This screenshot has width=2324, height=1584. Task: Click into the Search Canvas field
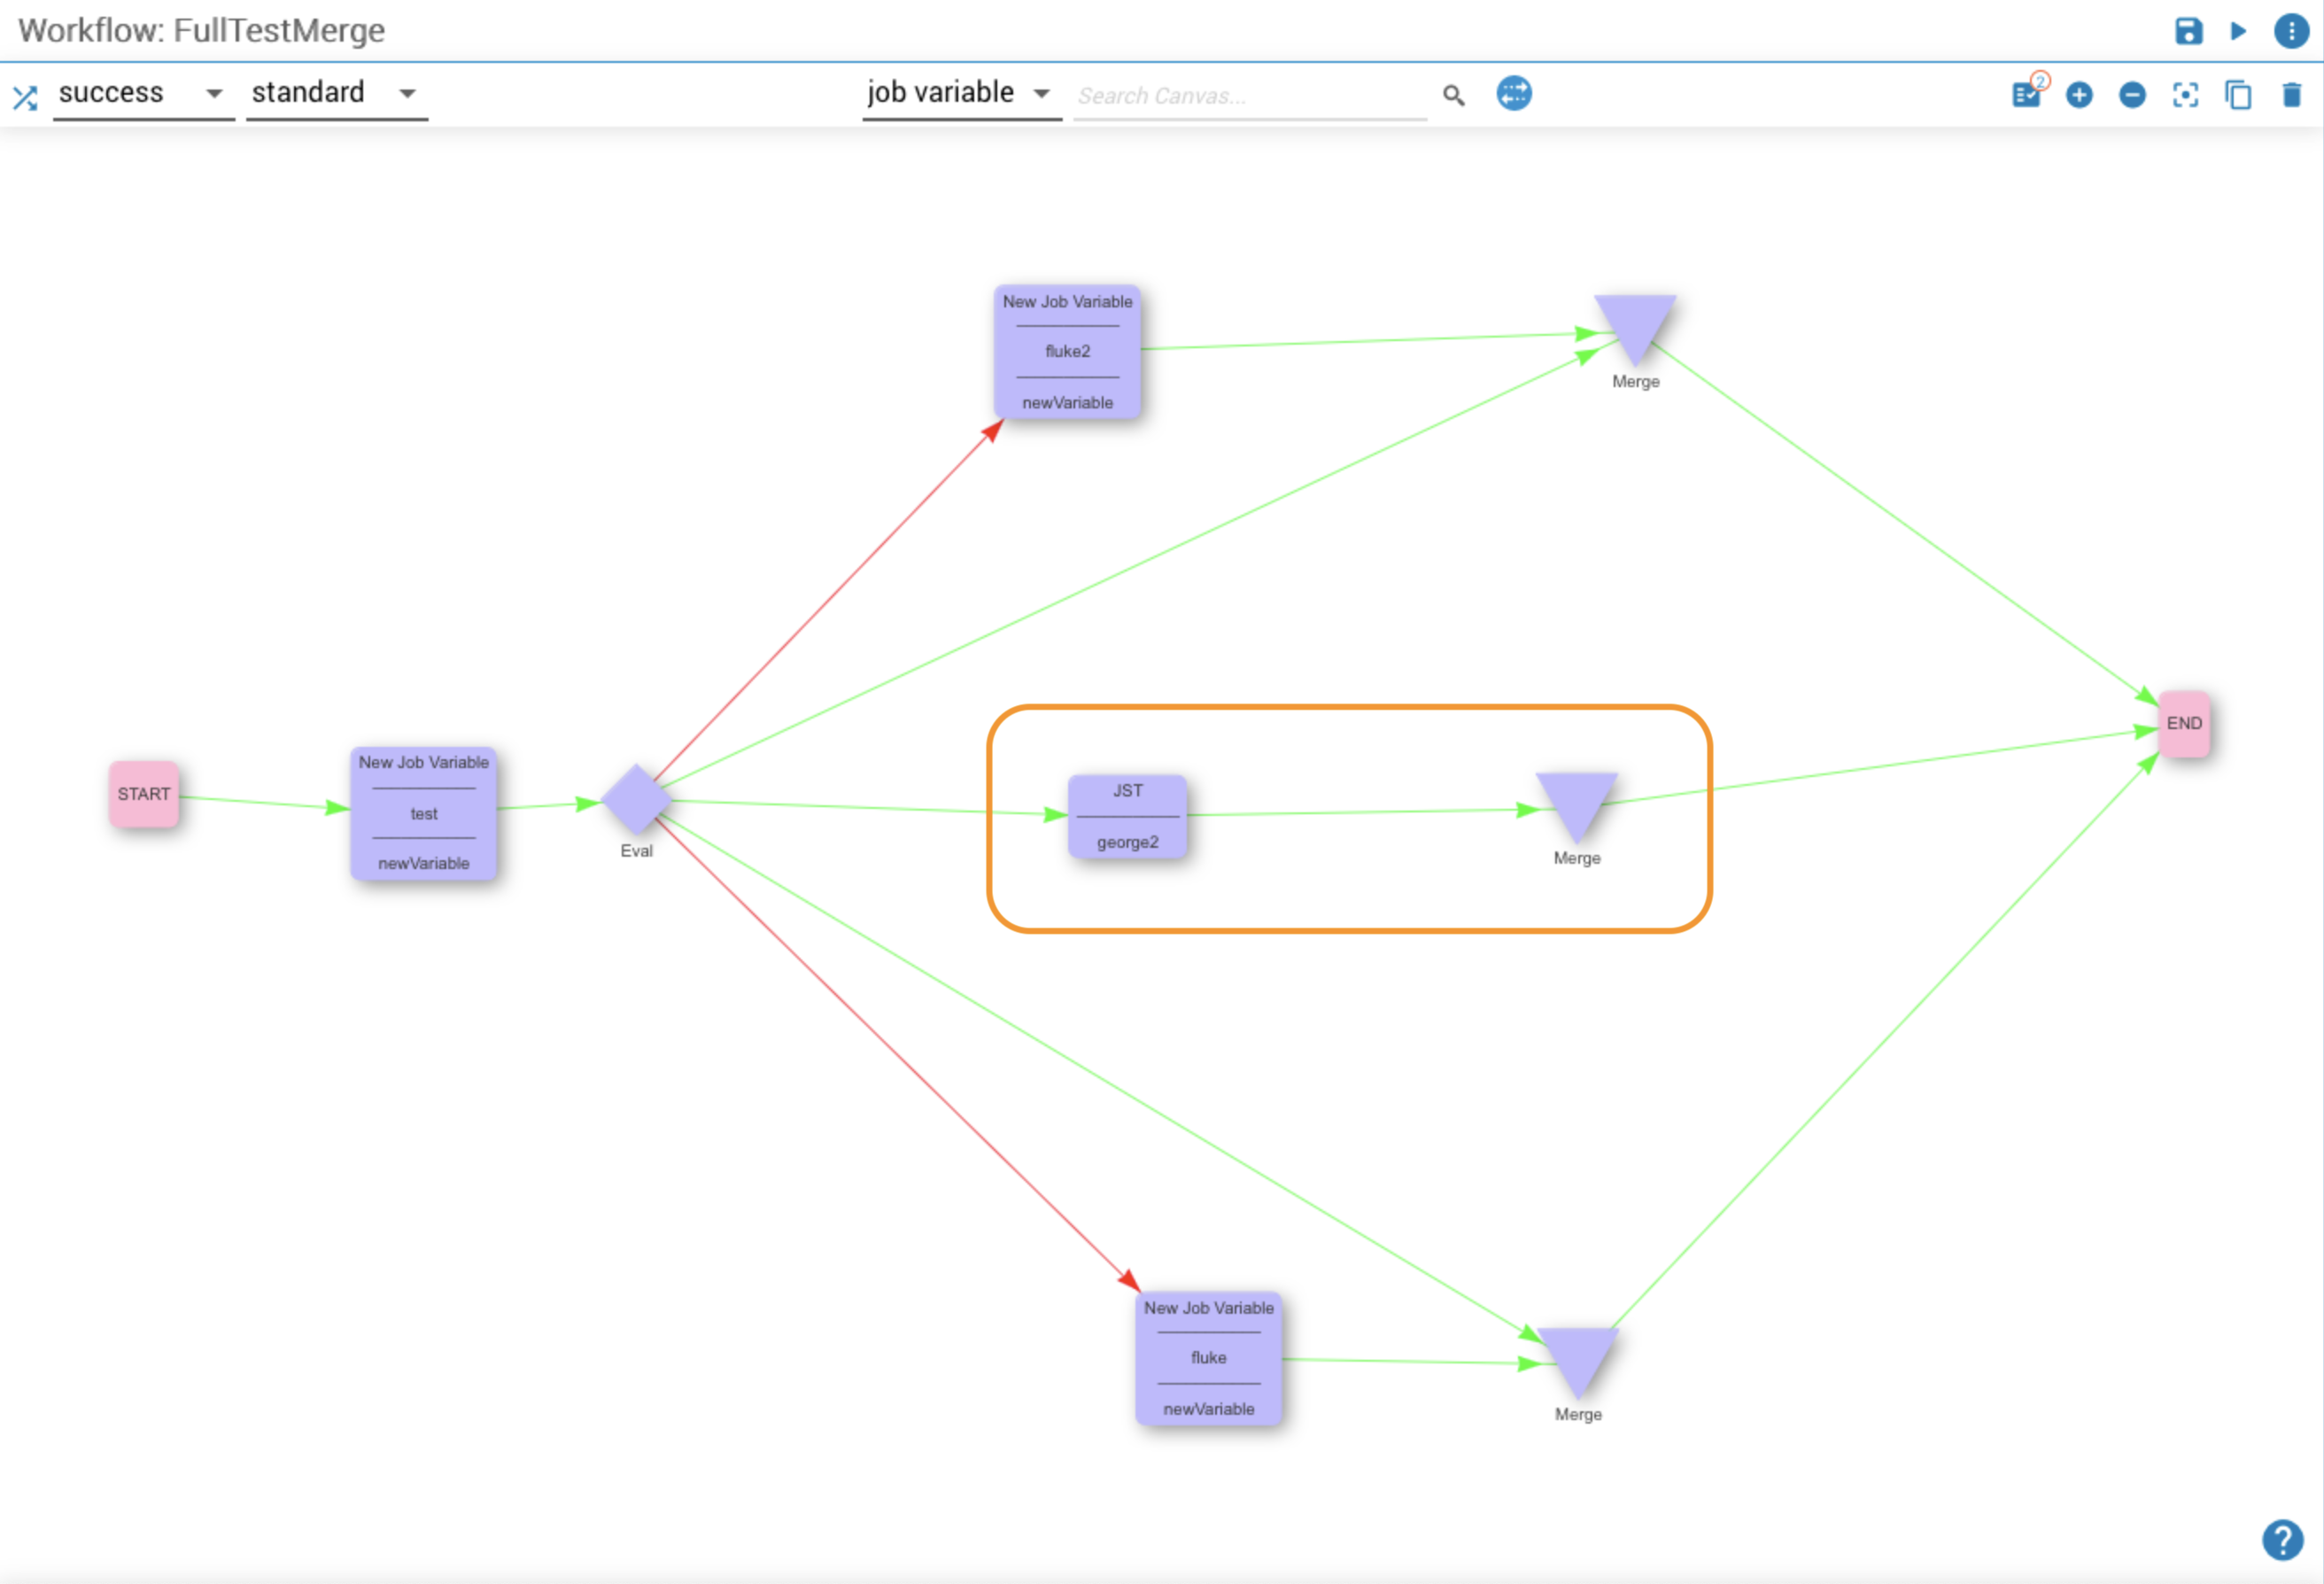coord(1250,96)
